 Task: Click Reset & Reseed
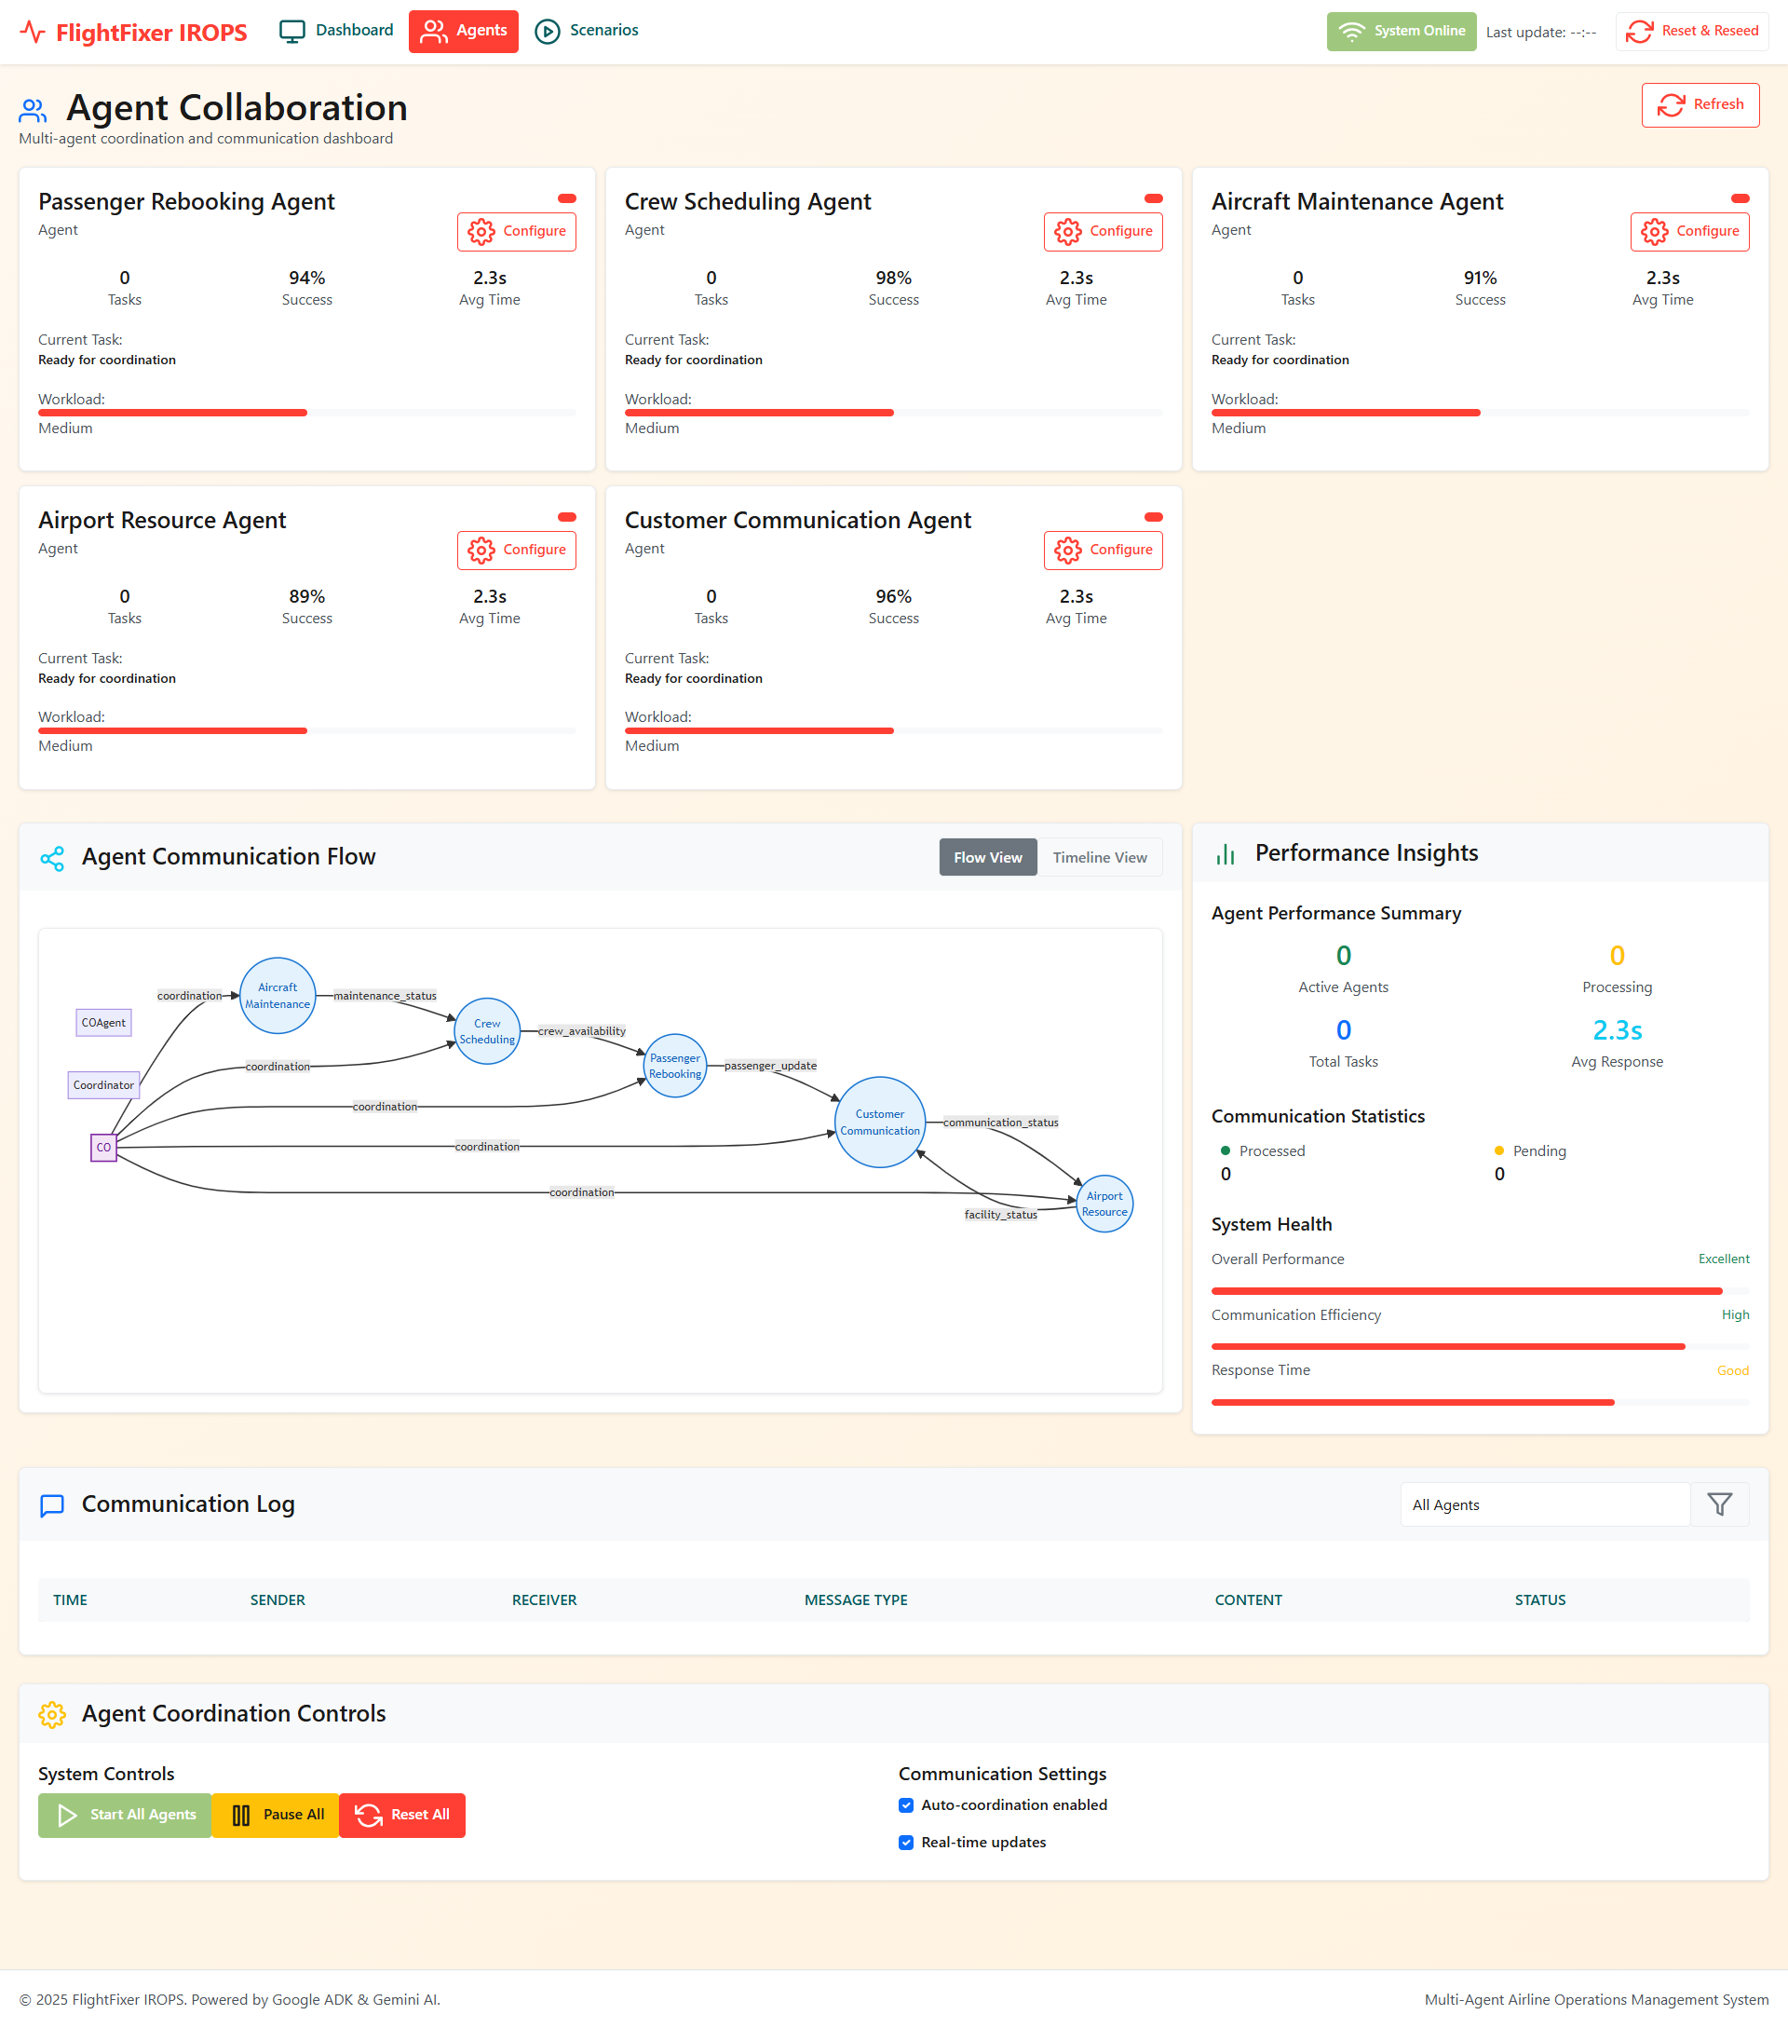1692,31
